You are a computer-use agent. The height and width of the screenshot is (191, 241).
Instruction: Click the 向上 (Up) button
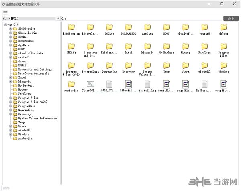tap(231, 18)
